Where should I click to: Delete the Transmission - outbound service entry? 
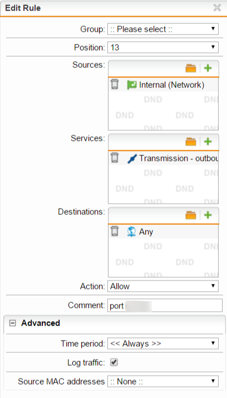coord(115,158)
